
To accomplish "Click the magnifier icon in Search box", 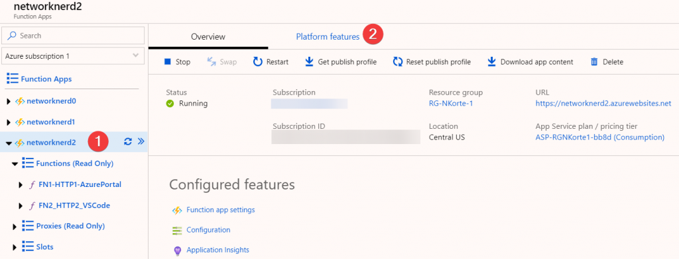I will click(x=13, y=36).
